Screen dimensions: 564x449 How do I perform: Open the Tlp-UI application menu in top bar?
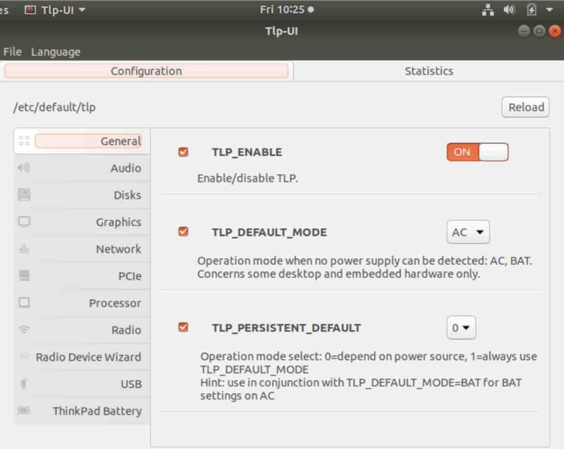click(55, 10)
